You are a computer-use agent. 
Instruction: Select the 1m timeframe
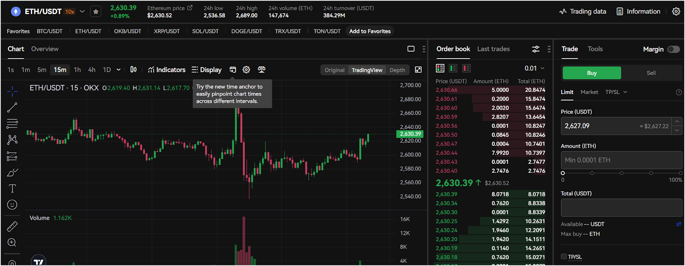click(x=26, y=70)
